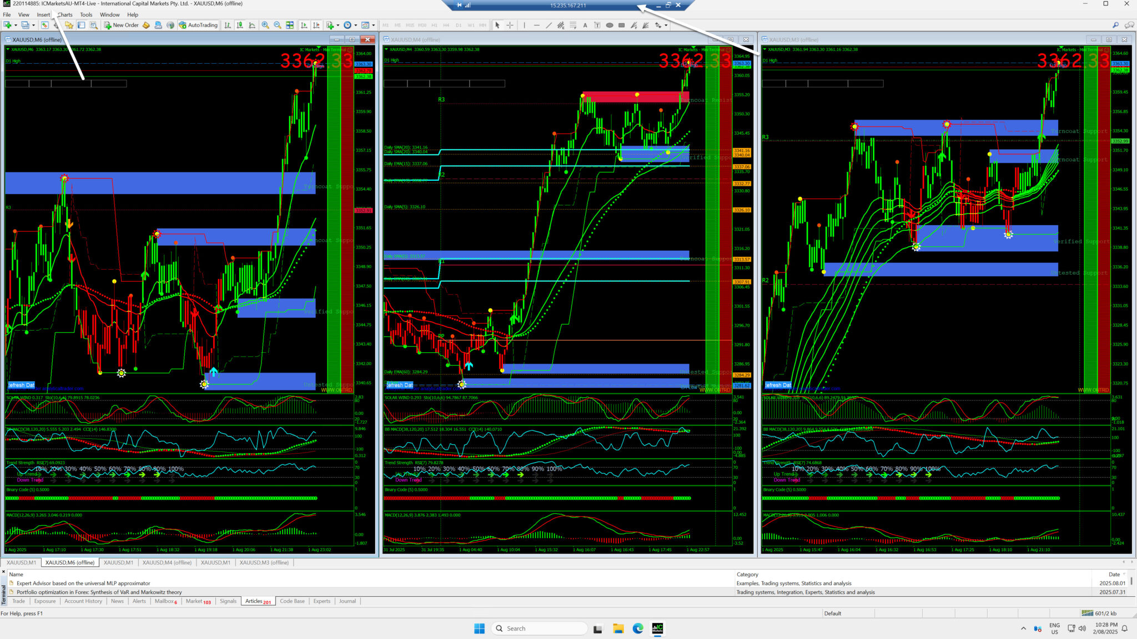Open the periodicity clock dropdown arrow
Viewport: 1137px width, 639px height.
355,25
